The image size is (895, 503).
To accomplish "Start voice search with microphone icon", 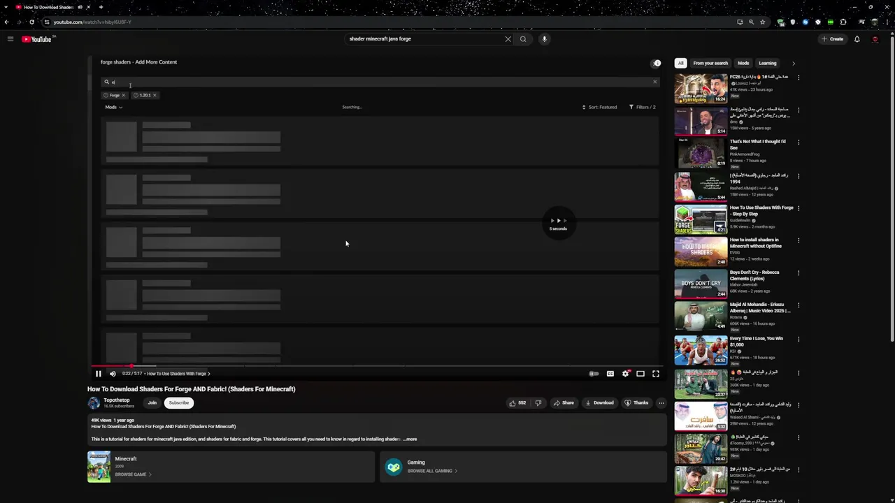I will [x=544, y=39].
